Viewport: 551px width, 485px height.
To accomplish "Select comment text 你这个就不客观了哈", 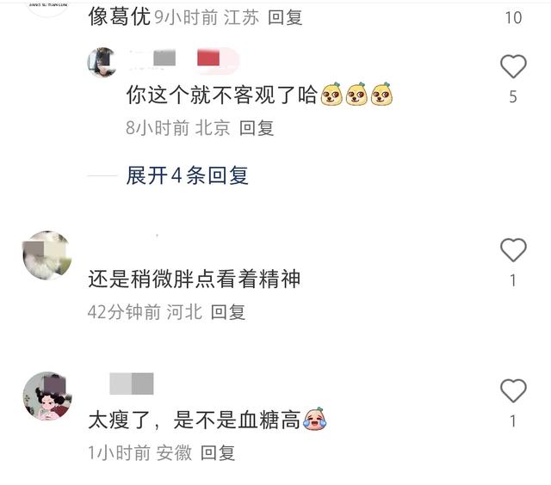I will coord(221,95).
